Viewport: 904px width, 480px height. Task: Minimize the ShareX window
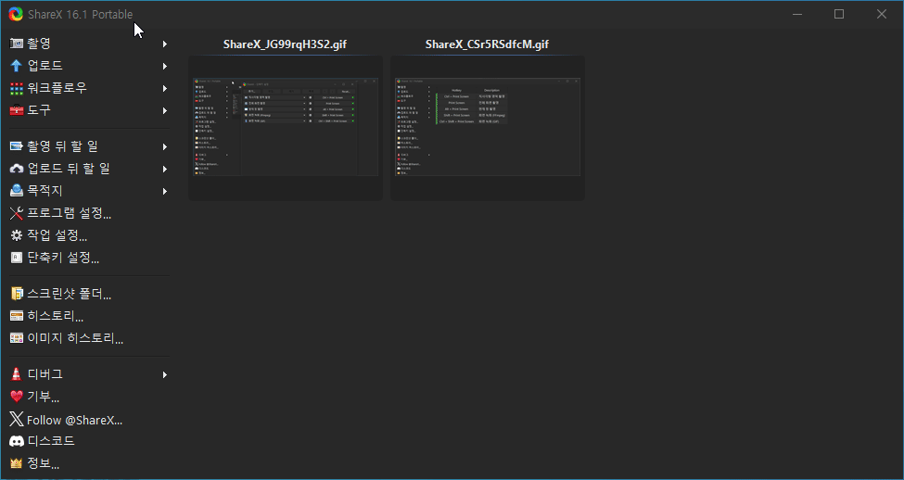point(797,15)
